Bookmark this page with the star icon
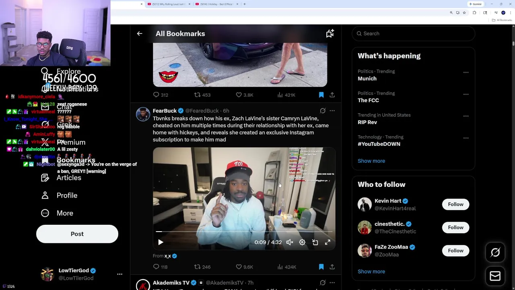 (464, 13)
